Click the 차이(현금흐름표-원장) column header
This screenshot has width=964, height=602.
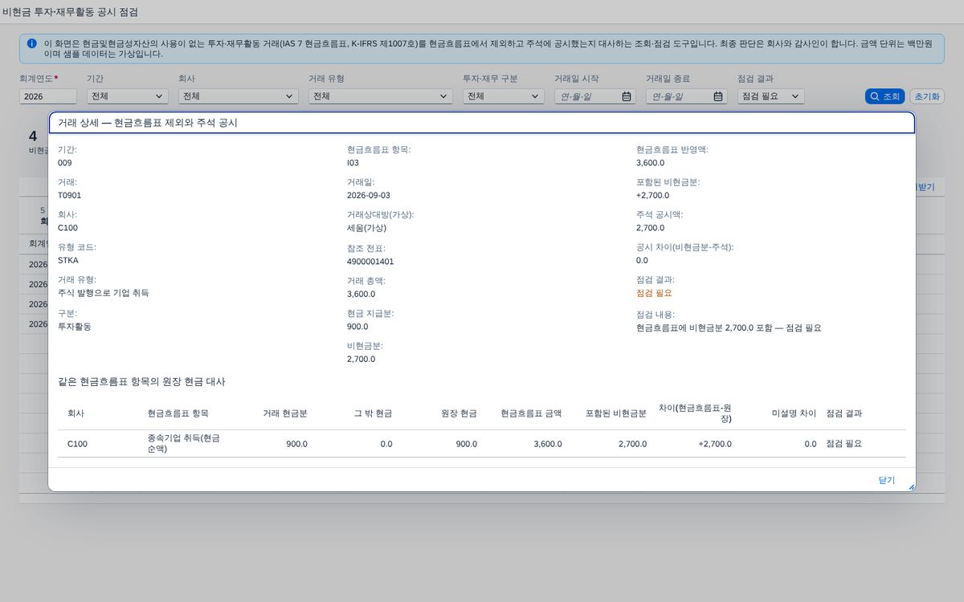pyautogui.click(x=695, y=413)
